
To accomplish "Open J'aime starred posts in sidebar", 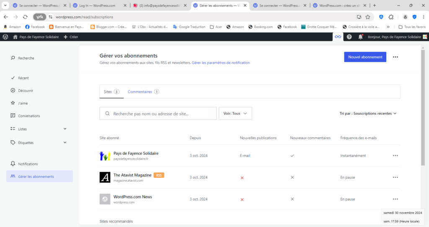I will tap(23, 103).
